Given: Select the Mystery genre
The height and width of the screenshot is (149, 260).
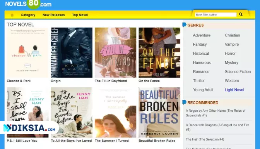Looking at the screenshot, I should (231, 62).
